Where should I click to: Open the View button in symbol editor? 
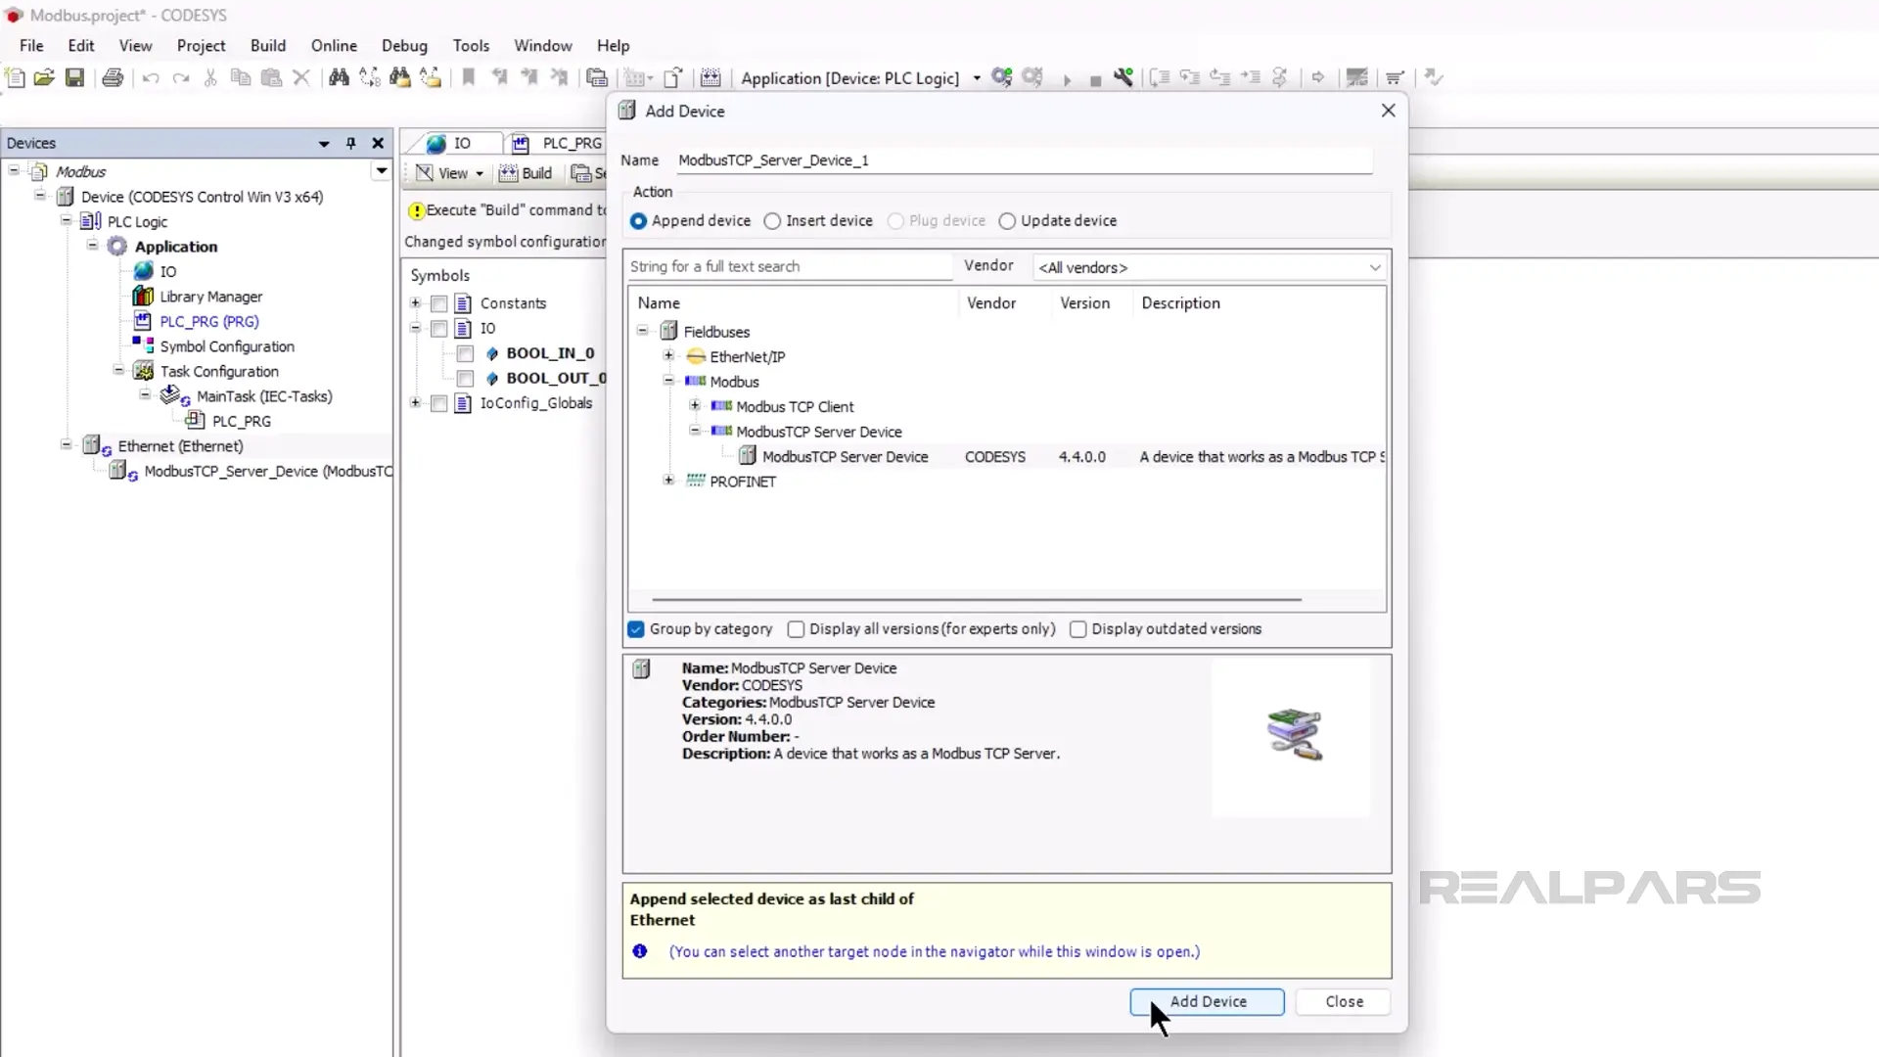pos(449,173)
